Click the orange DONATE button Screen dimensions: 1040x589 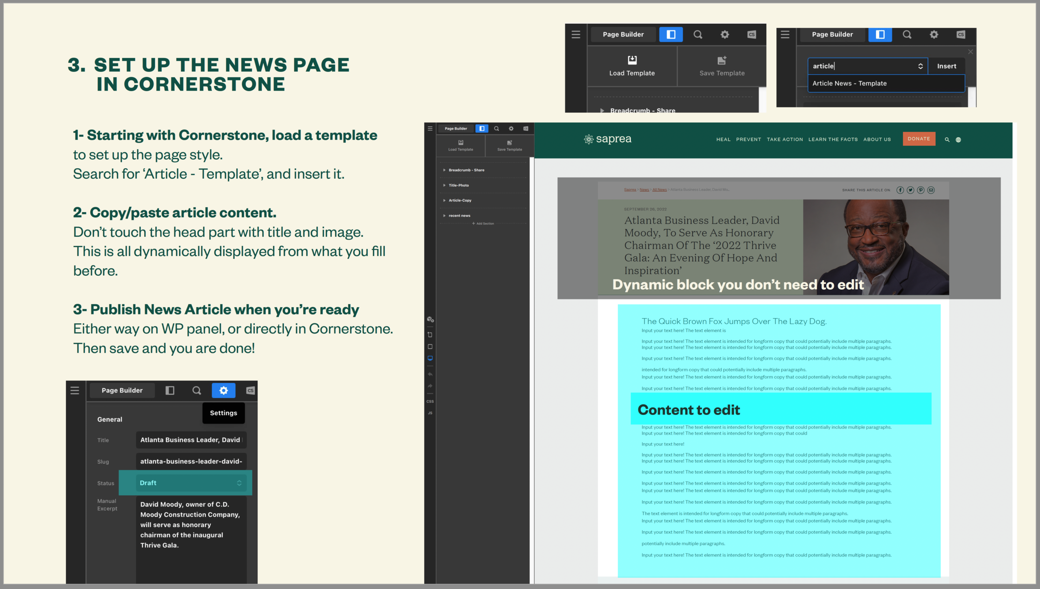tap(919, 139)
